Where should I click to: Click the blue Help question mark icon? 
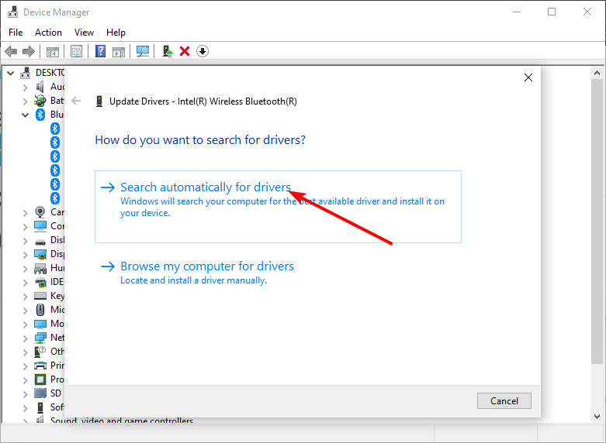coord(101,51)
